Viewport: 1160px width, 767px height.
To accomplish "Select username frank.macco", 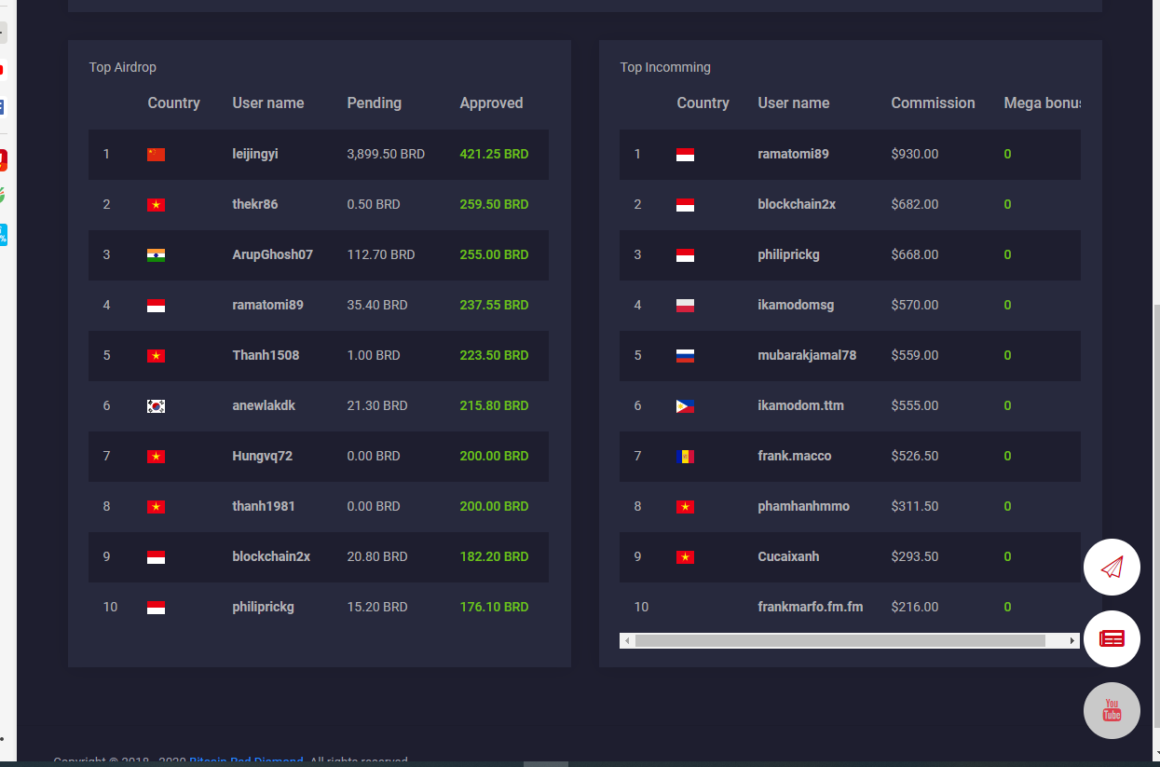I will (x=795, y=456).
